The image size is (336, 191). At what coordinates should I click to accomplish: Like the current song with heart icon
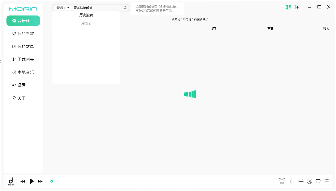[x=318, y=181]
